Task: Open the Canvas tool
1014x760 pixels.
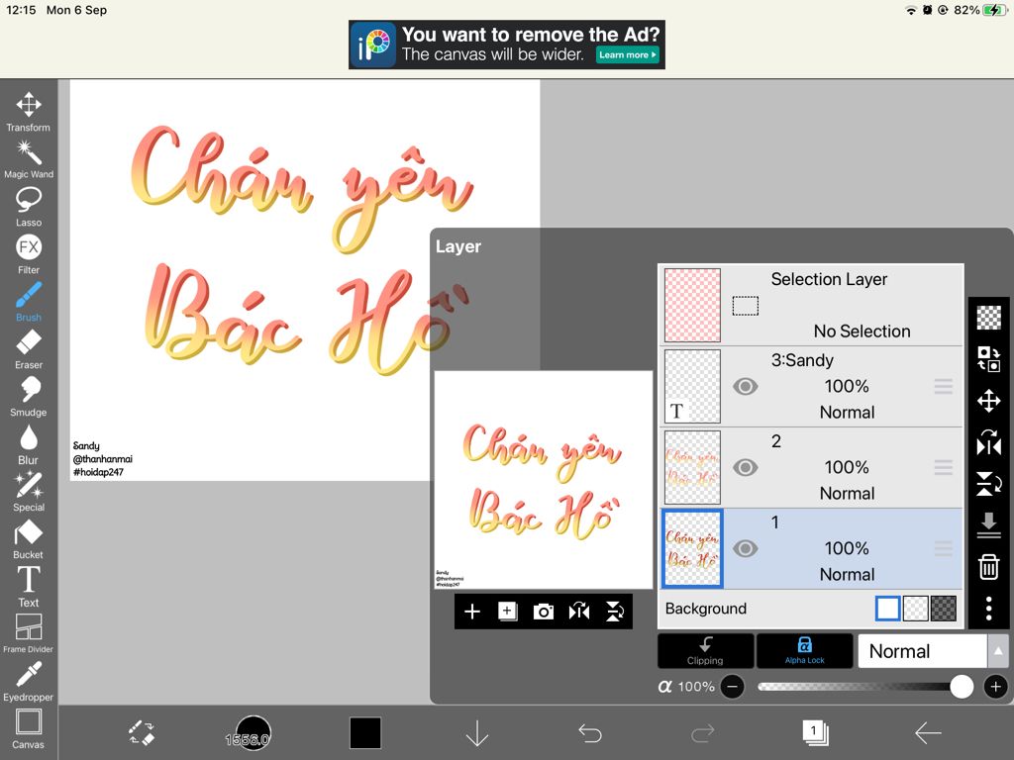Action: [29, 729]
